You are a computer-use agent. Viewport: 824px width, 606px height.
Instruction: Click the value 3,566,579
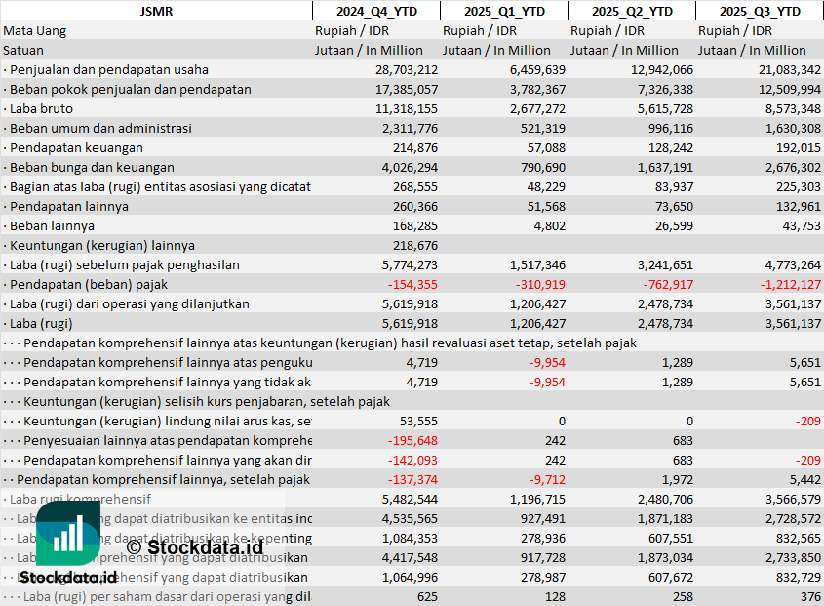click(793, 499)
